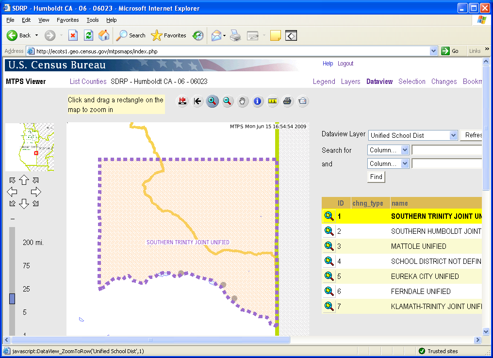This screenshot has height=358, width=493.
Task: Select the zoom out magnifier tool
Action: point(227,101)
